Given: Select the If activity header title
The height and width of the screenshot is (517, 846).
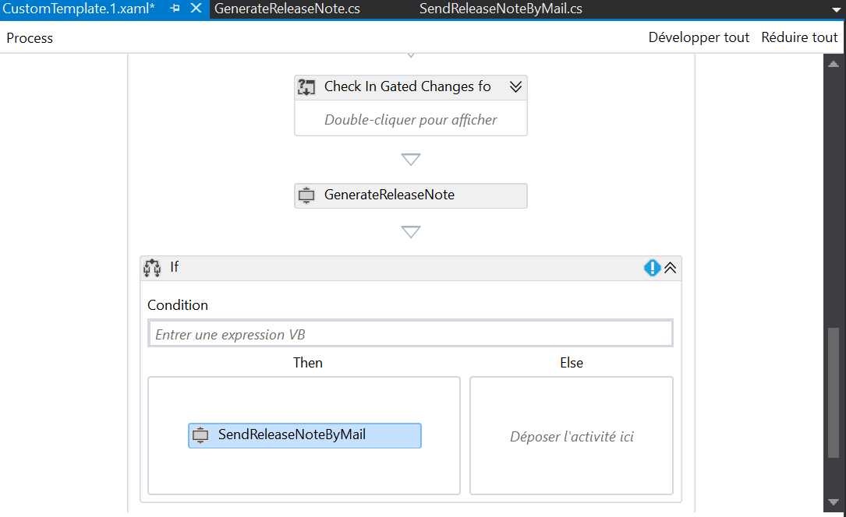Looking at the screenshot, I should click(x=175, y=267).
